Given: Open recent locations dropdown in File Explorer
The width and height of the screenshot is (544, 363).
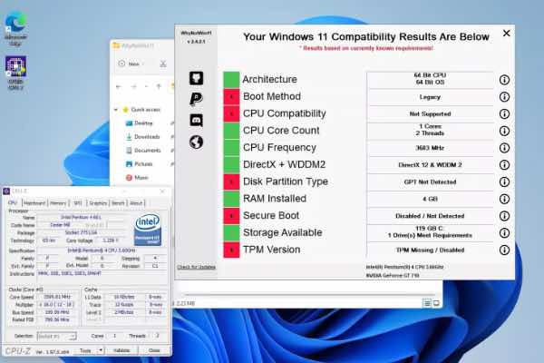Looking at the screenshot, I should point(146,86).
